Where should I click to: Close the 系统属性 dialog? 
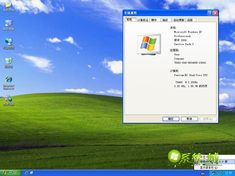[216, 13]
